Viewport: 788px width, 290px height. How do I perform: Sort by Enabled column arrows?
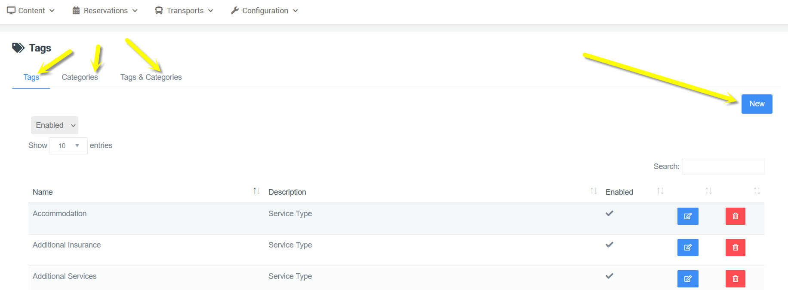pos(660,191)
